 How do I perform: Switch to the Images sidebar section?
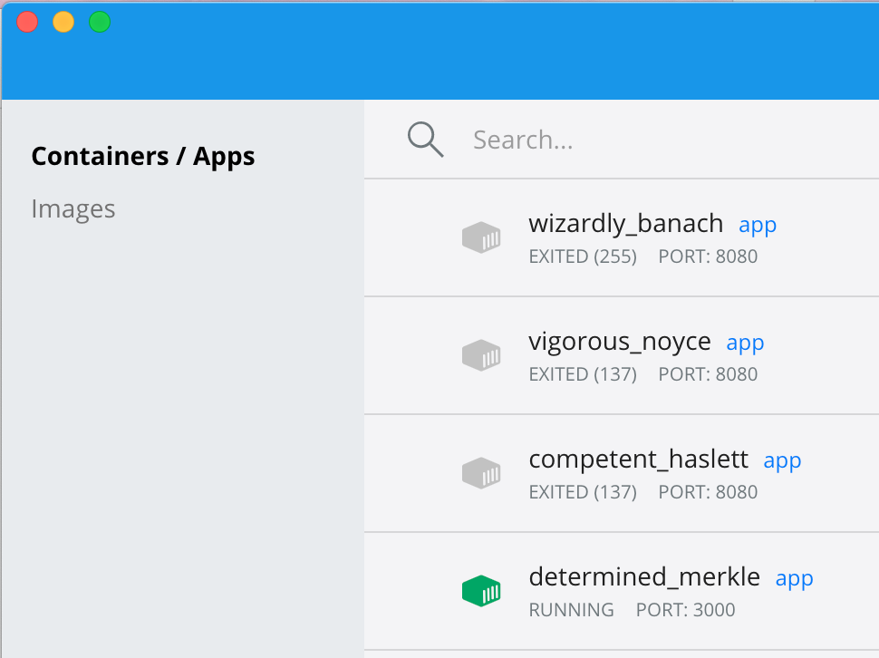(x=73, y=209)
